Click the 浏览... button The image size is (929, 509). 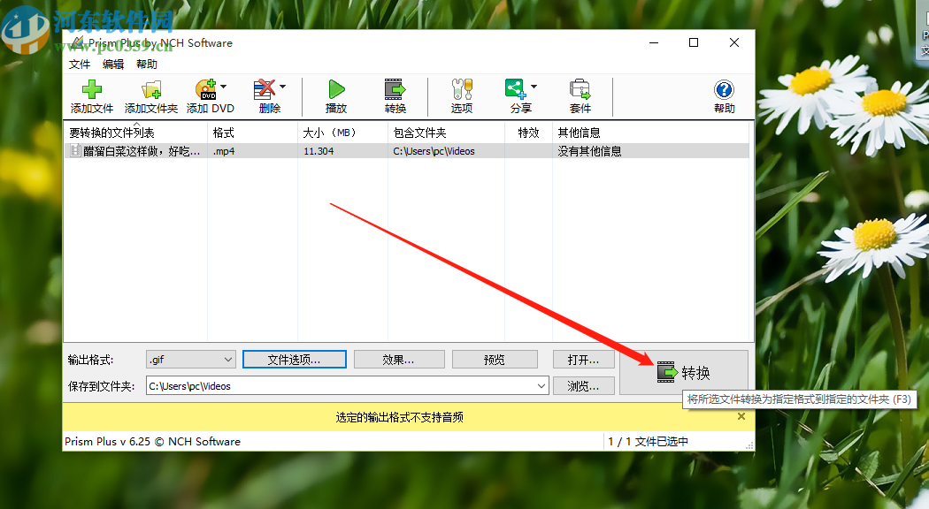(583, 386)
